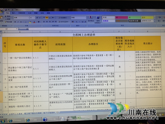Select the Format Painter (格式刷) tool
Image resolution: width=165 pixels, height=124 pixels.
(9, 22)
